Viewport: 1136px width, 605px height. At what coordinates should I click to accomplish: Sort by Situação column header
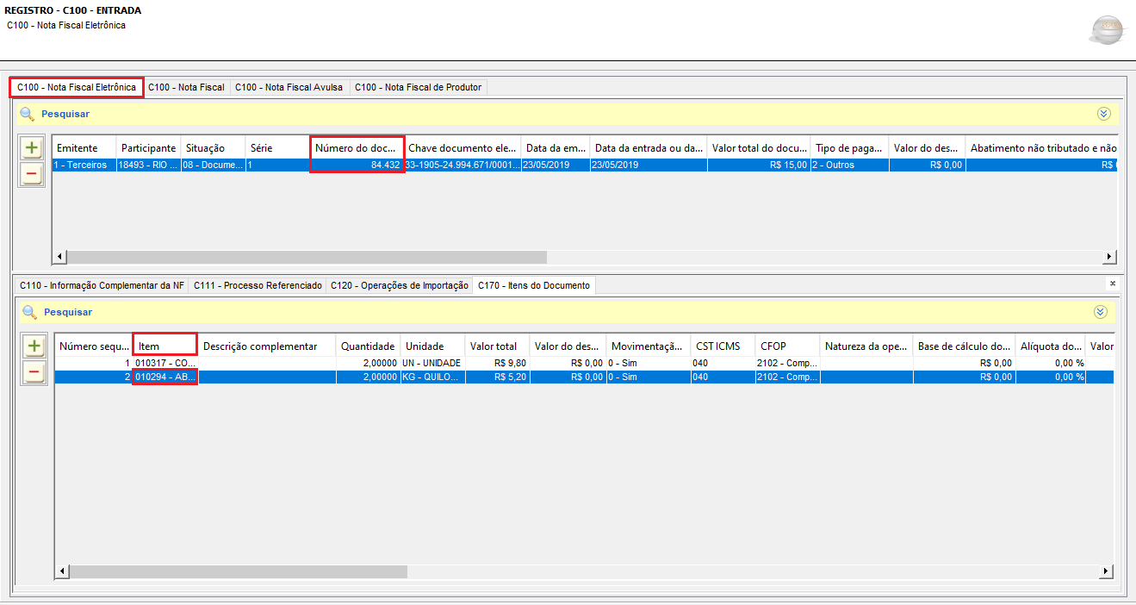[213, 148]
